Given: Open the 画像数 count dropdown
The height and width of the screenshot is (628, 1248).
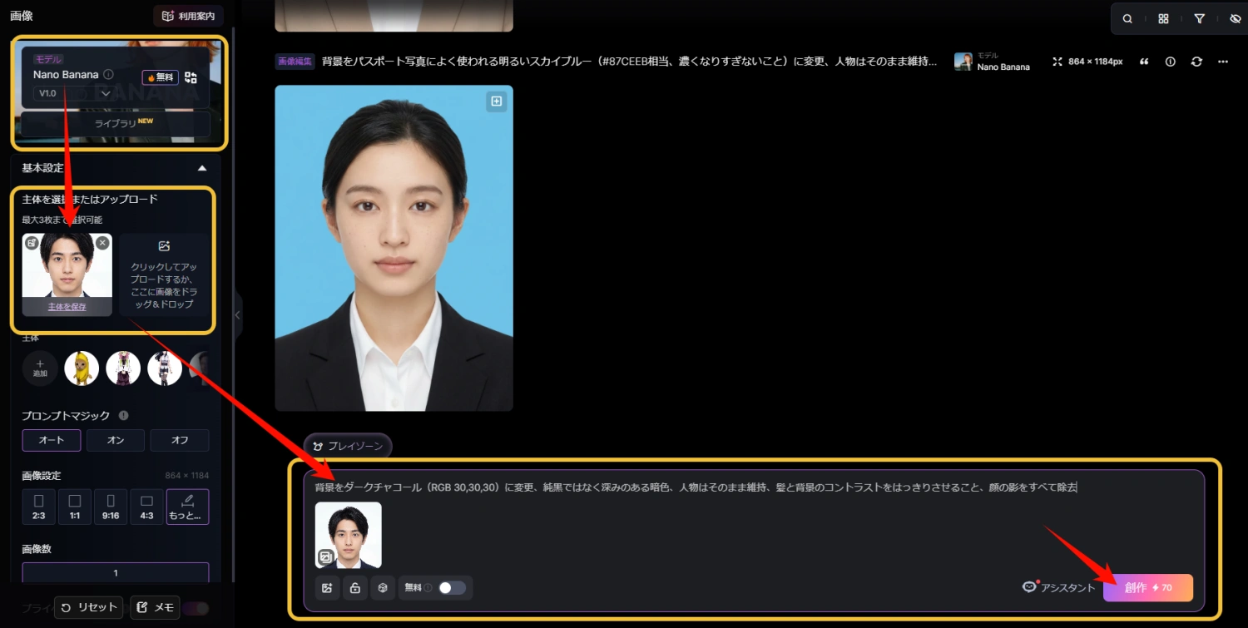Looking at the screenshot, I should (115, 573).
